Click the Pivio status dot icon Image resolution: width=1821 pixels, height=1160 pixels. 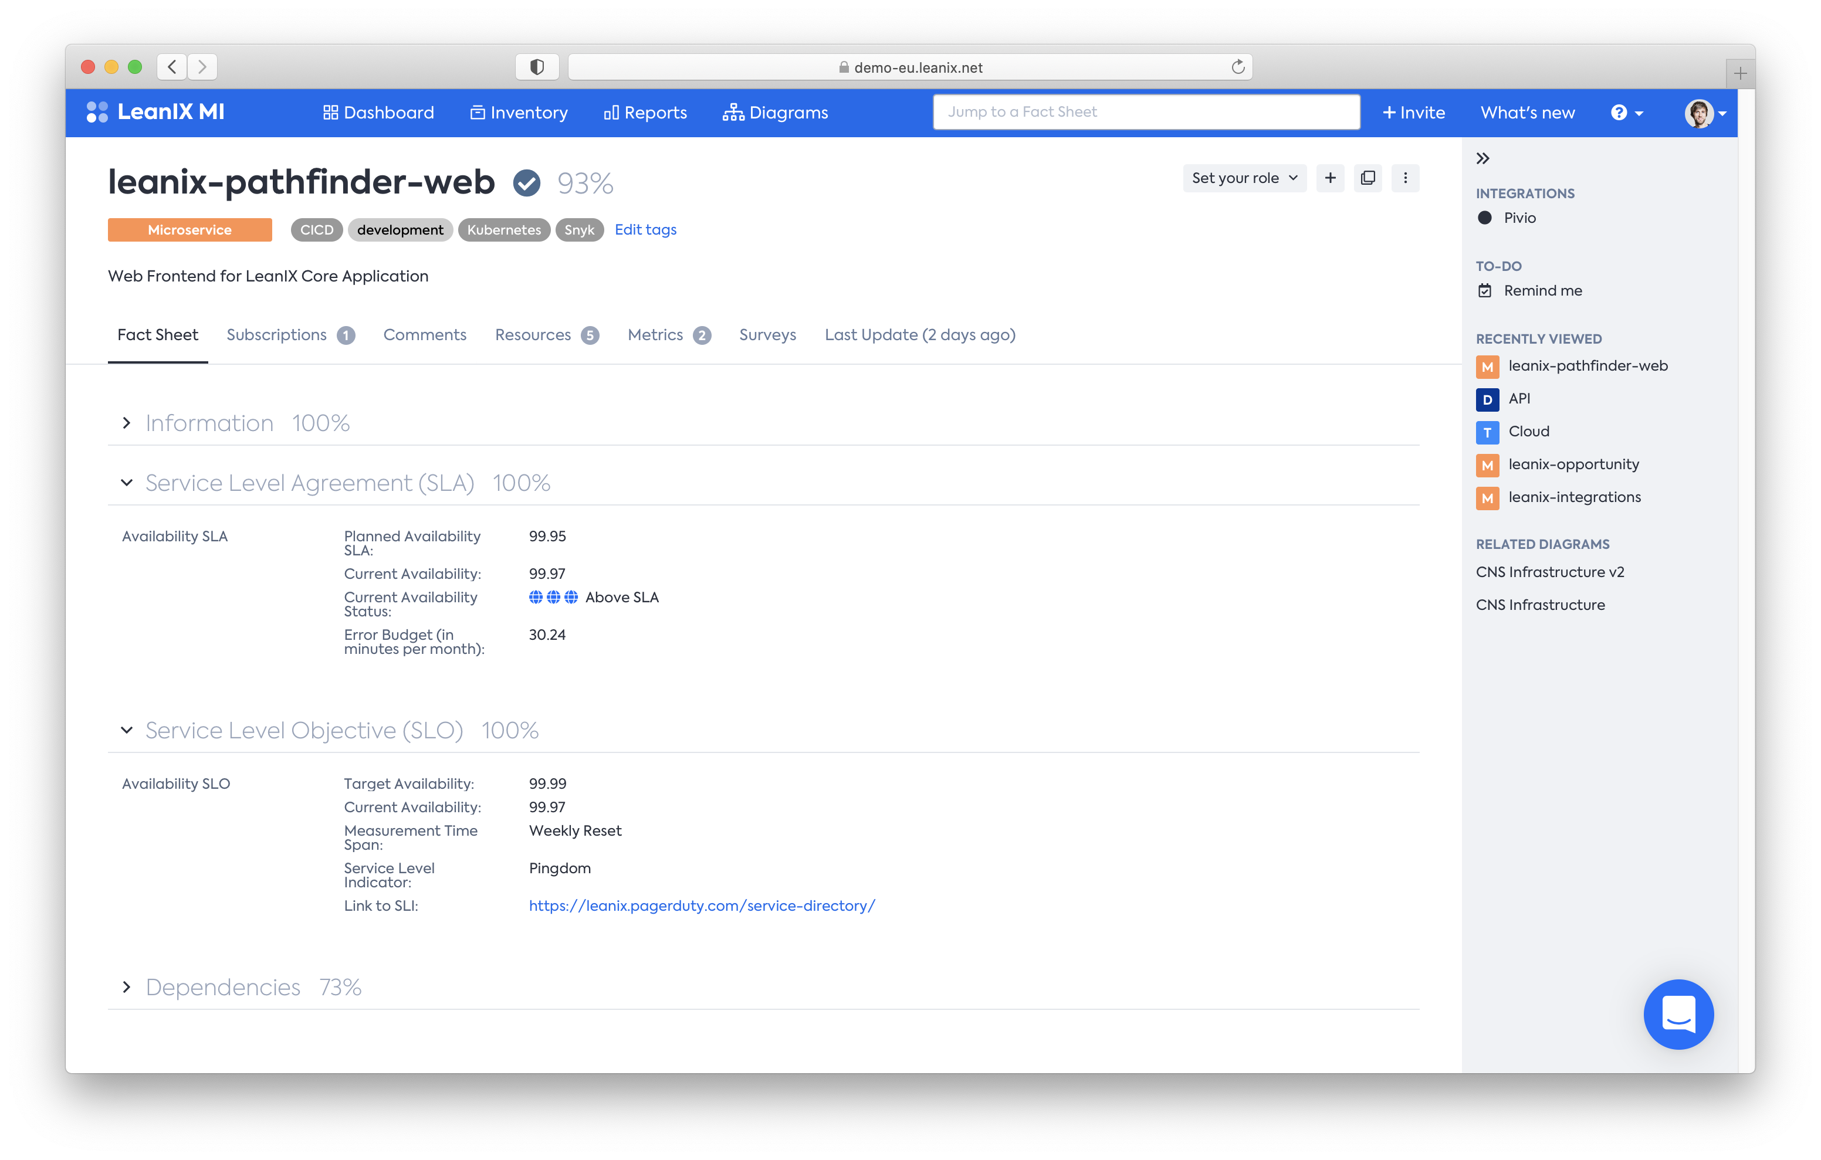tap(1484, 218)
